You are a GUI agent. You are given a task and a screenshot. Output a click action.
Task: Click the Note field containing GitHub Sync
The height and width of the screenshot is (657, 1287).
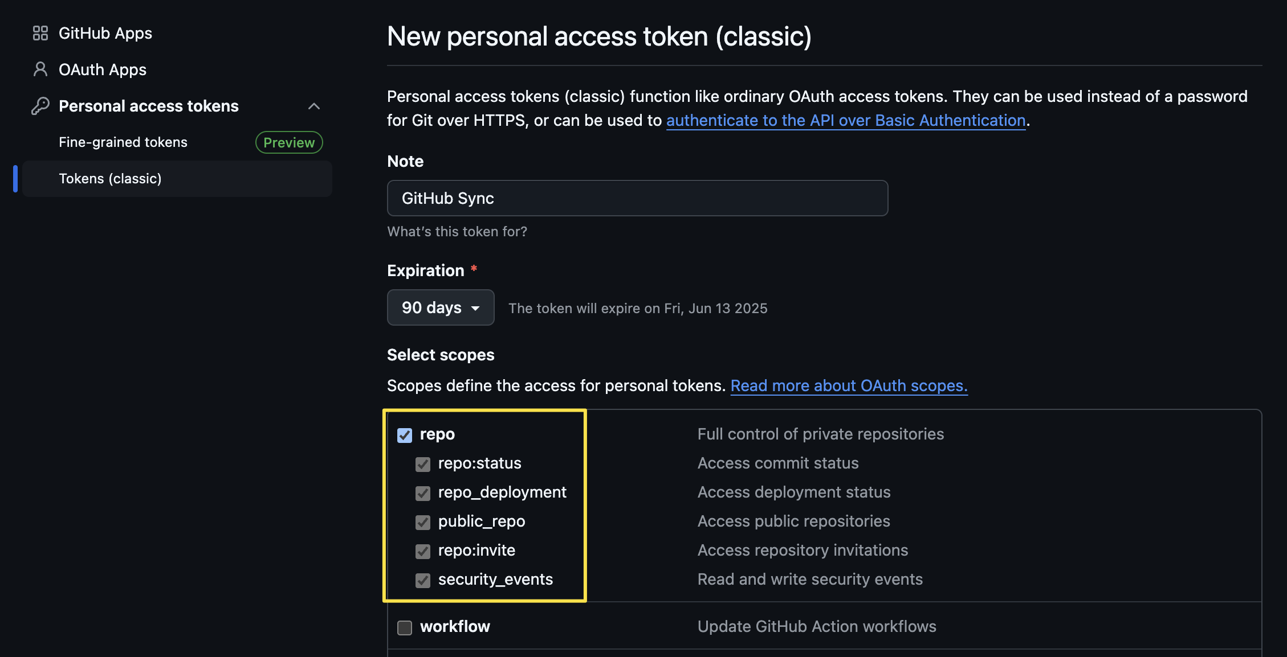tap(637, 198)
